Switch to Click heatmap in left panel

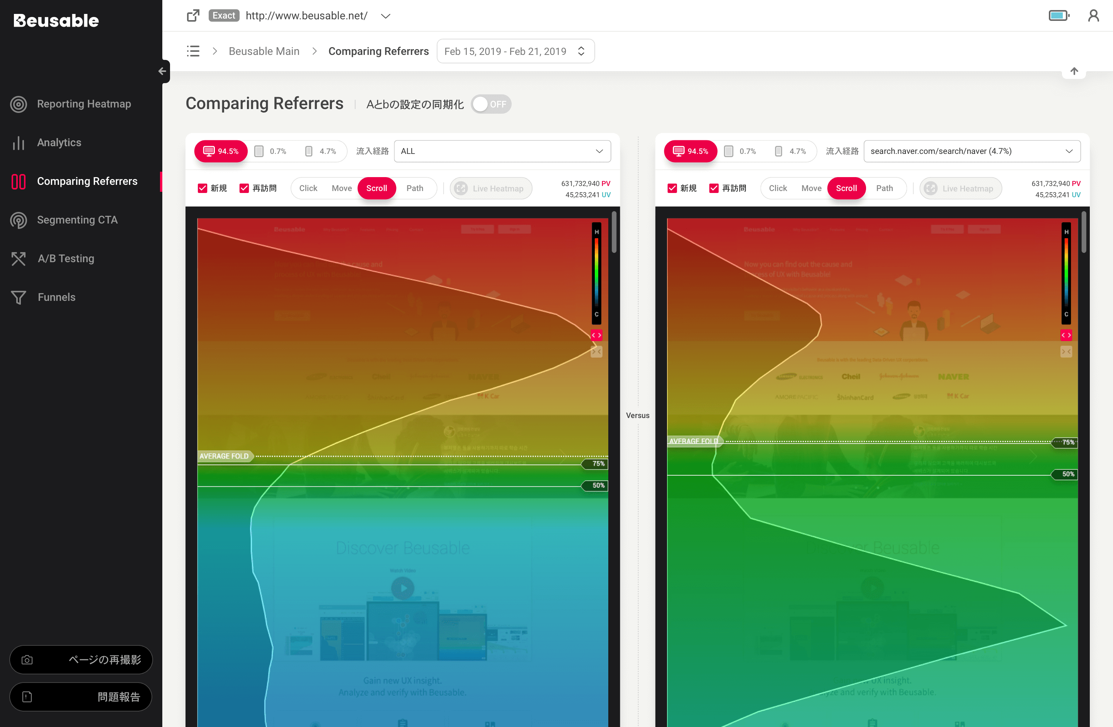coord(308,188)
